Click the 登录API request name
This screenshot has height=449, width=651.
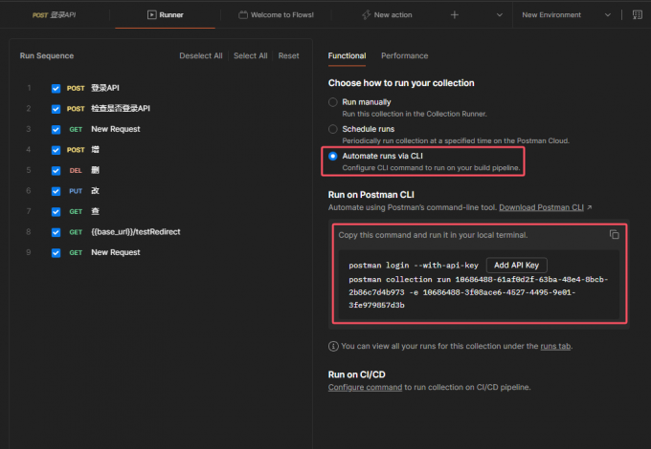105,88
